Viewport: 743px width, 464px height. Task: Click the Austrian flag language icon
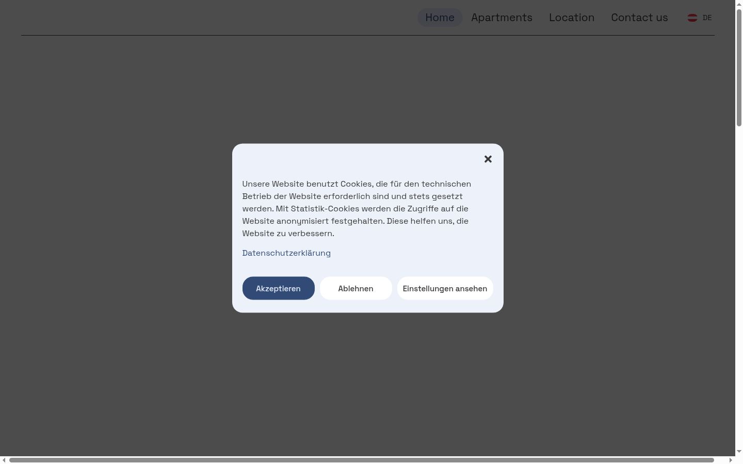coord(692,18)
